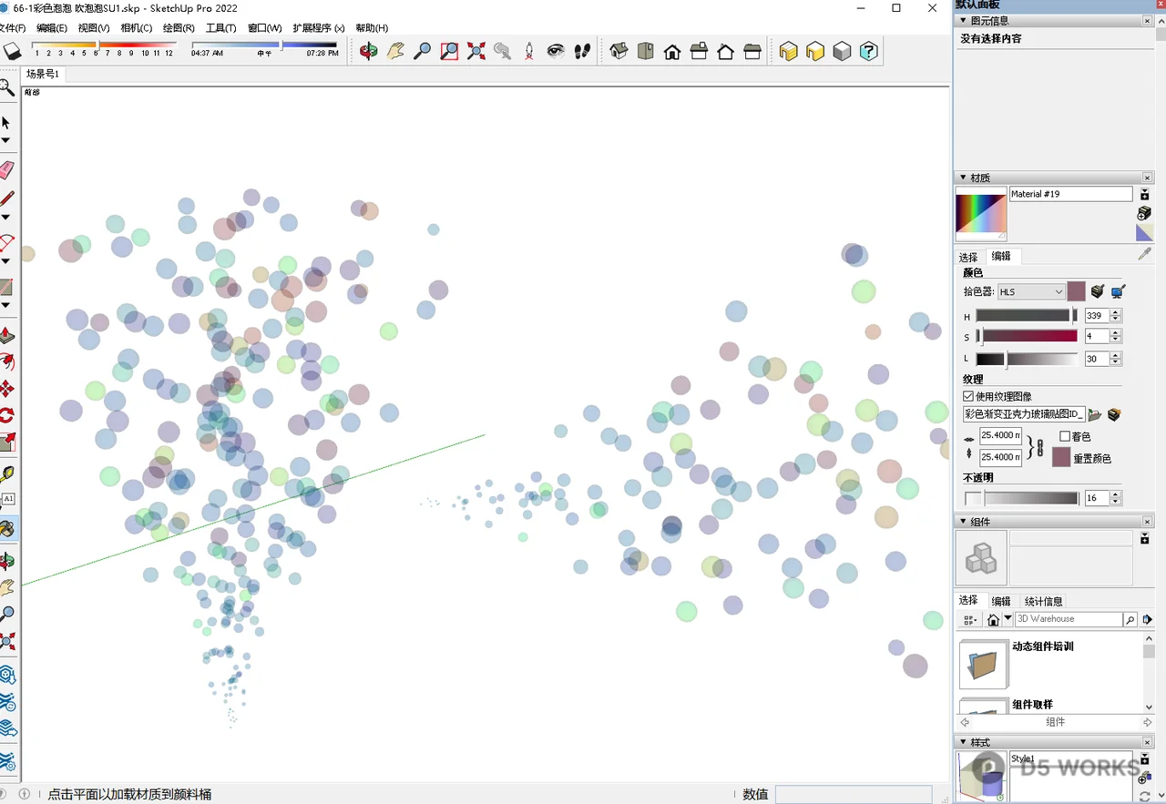Screen dimensions: 1166x804
Task: Pick the Select arrow tool
Action: 6,122
